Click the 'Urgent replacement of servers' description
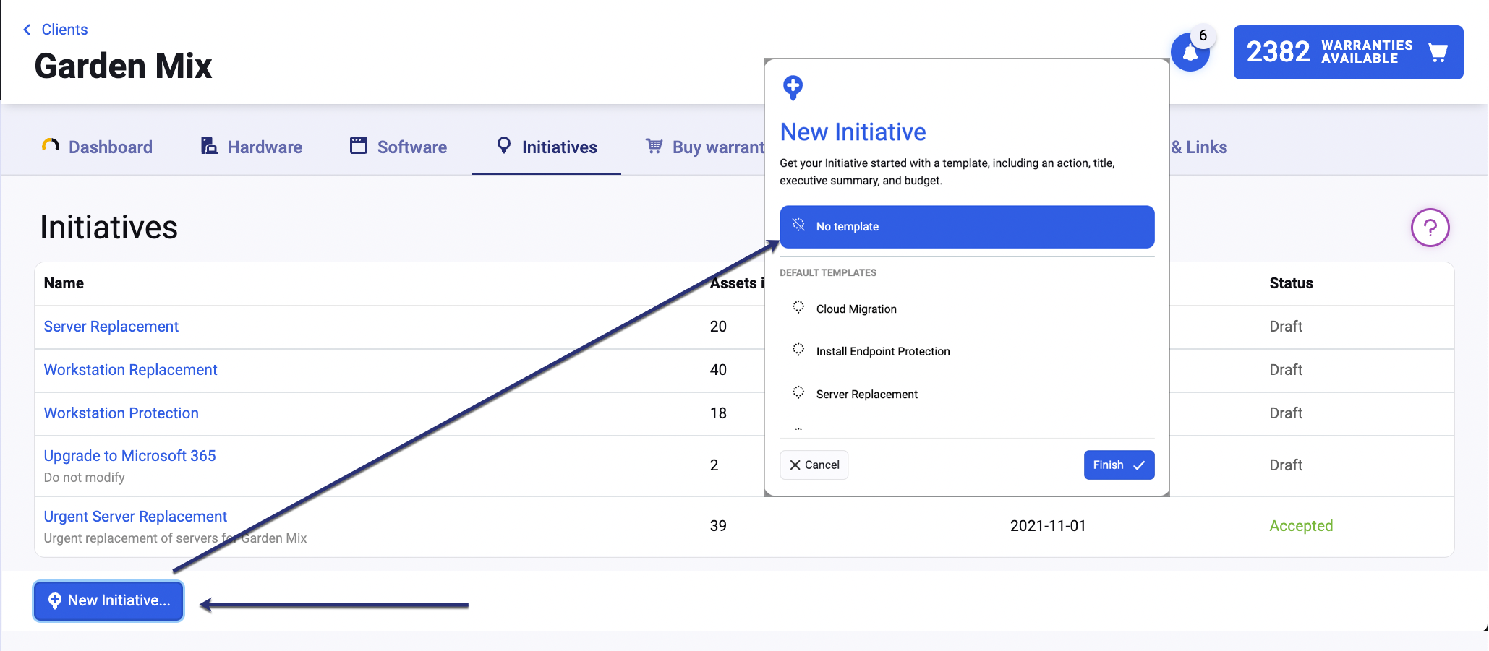This screenshot has width=1489, height=651. click(x=175, y=538)
